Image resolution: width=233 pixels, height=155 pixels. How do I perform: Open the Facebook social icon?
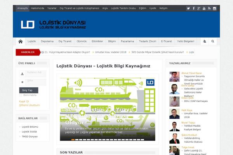click(194, 8)
